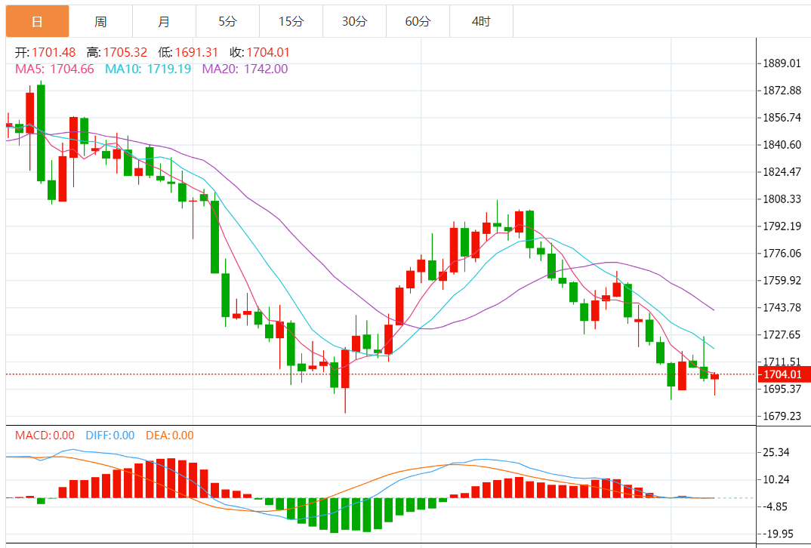Click the 1776.06 price axis label
Viewport: 811px width, 548px height.
click(x=782, y=254)
